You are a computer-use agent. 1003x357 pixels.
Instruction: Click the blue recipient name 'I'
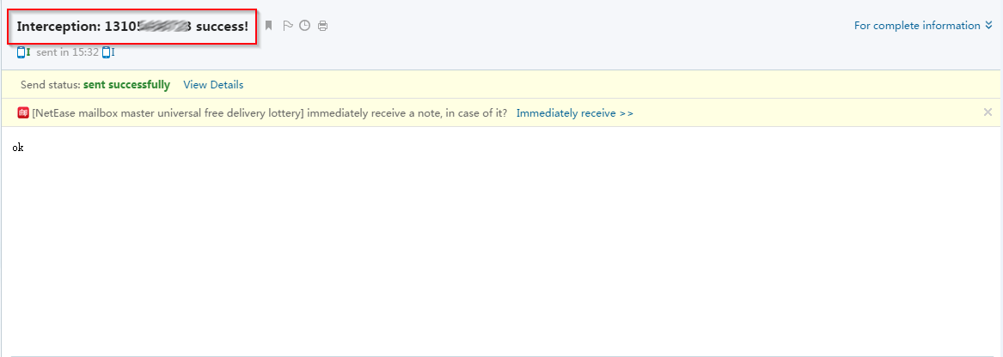tap(113, 52)
